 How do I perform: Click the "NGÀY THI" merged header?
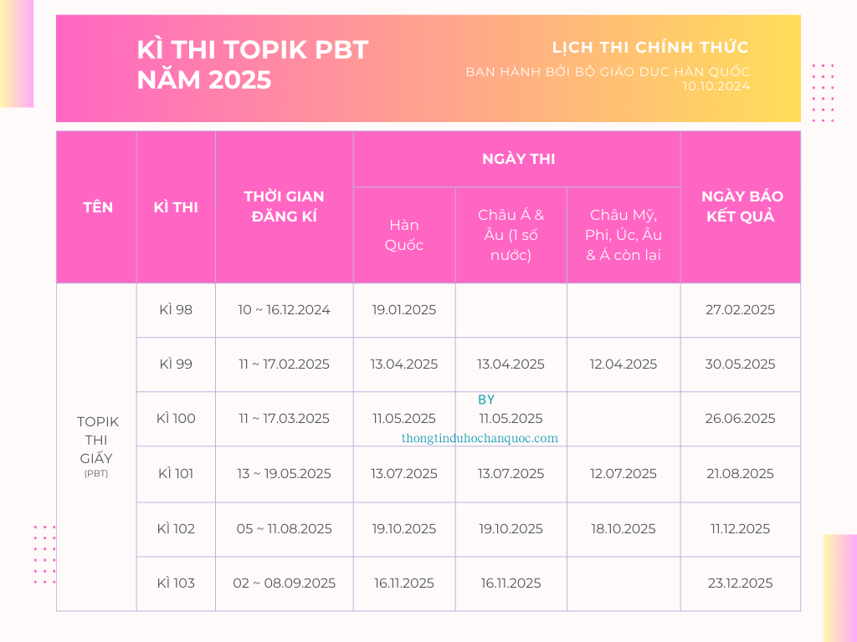(518, 159)
